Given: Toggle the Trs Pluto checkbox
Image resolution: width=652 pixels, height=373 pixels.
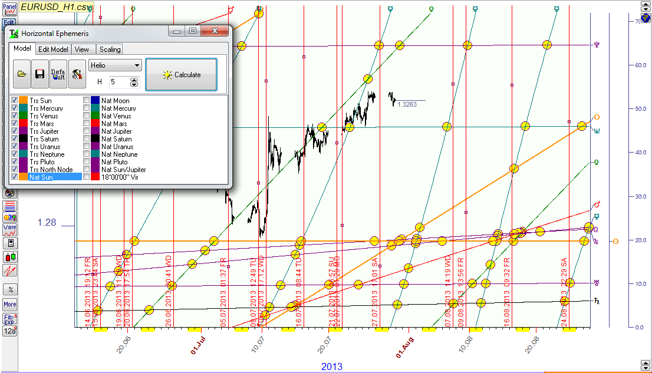Looking at the screenshot, I should tap(15, 161).
